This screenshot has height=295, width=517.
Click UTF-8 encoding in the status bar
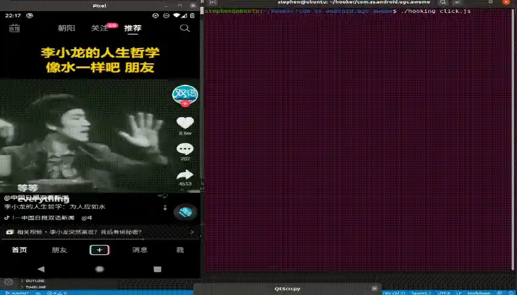coord(444,293)
